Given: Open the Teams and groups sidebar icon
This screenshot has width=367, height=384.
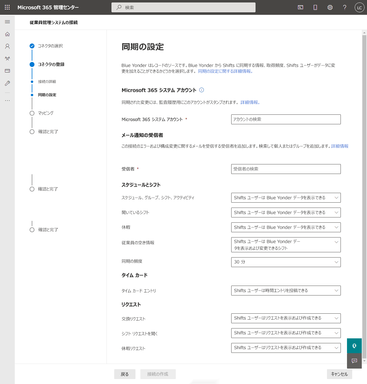Looking at the screenshot, I should [7, 59].
